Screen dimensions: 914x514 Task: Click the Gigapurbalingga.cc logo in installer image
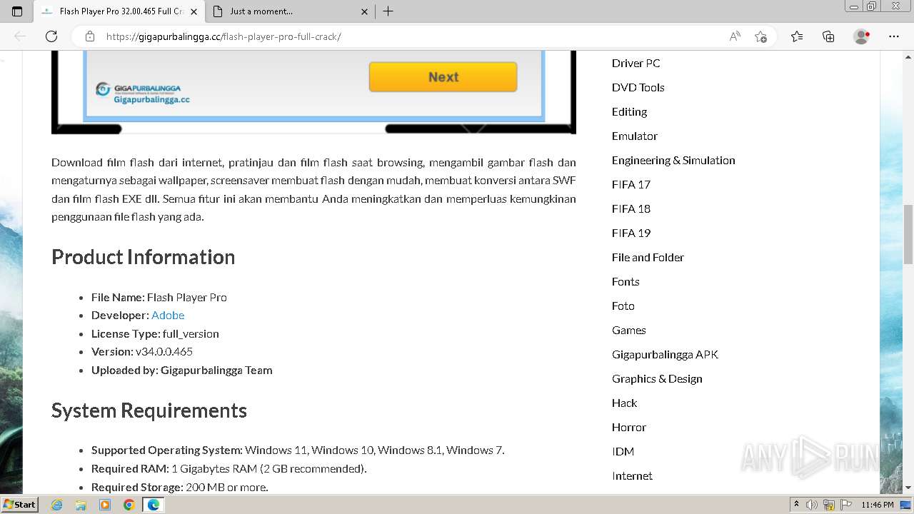click(x=143, y=94)
